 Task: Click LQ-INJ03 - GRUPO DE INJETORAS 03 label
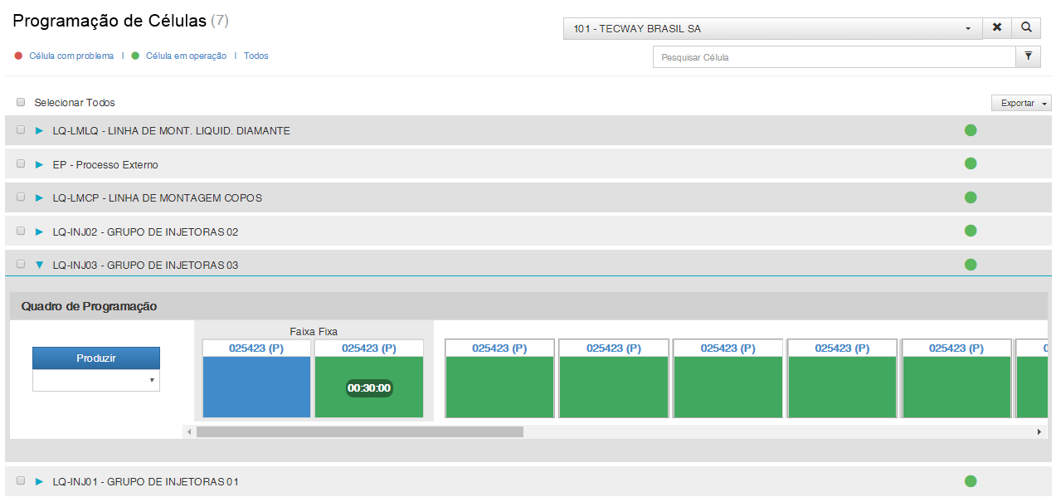tap(145, 266)
